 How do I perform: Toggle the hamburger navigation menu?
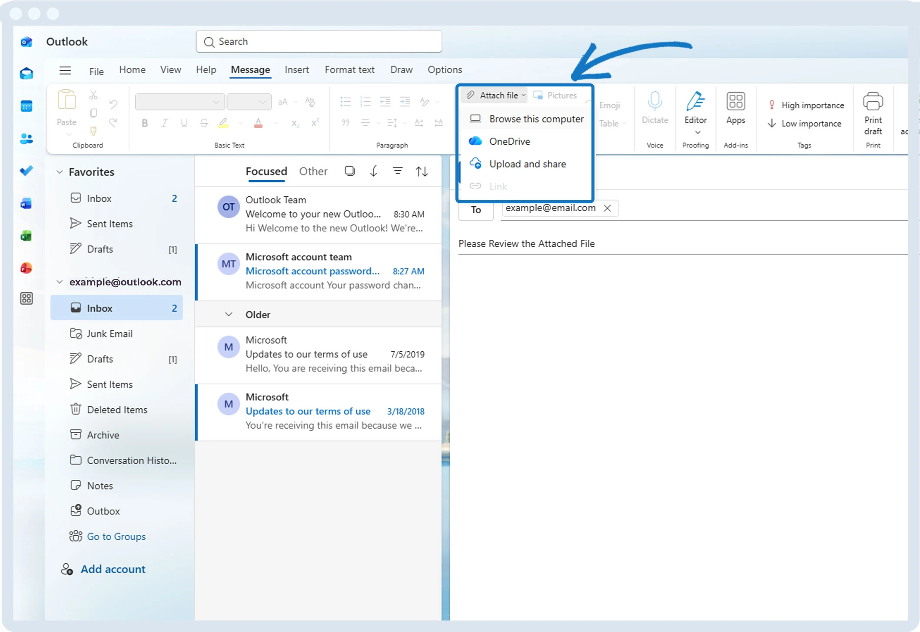pyautogui.click(x=65, y=70)
